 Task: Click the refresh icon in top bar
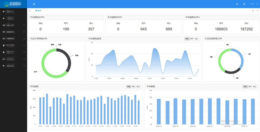[237, 4]
